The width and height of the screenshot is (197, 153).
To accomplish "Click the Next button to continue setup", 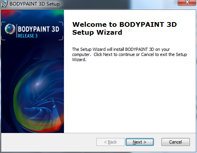I will click(140, 142).
